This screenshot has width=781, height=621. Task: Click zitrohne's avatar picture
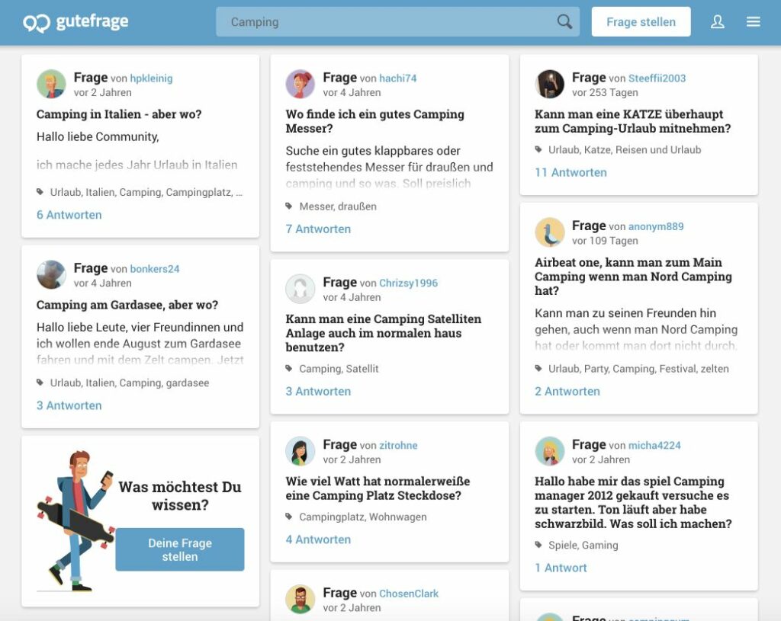[x=301, y=451]
